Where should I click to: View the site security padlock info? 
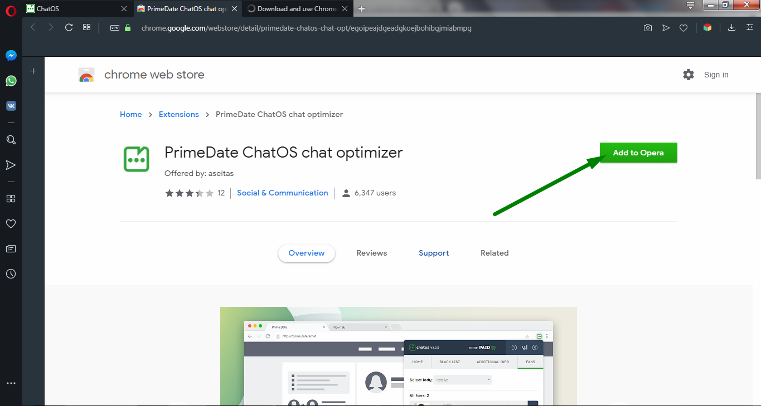(128, 28)
